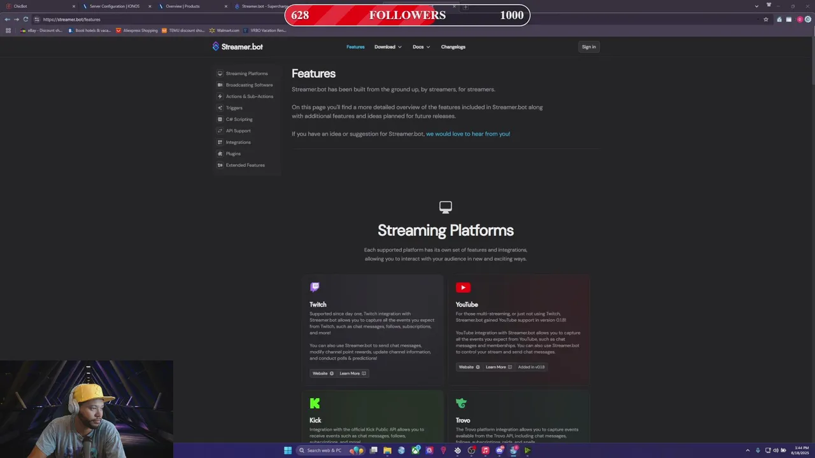Open the Streaming Platforms sidebar link

click(x=246, y=73)
